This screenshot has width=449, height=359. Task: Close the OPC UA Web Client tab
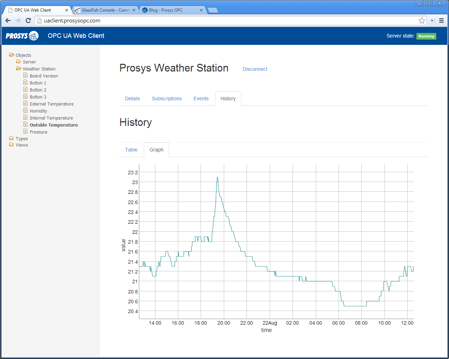(67, 10)
